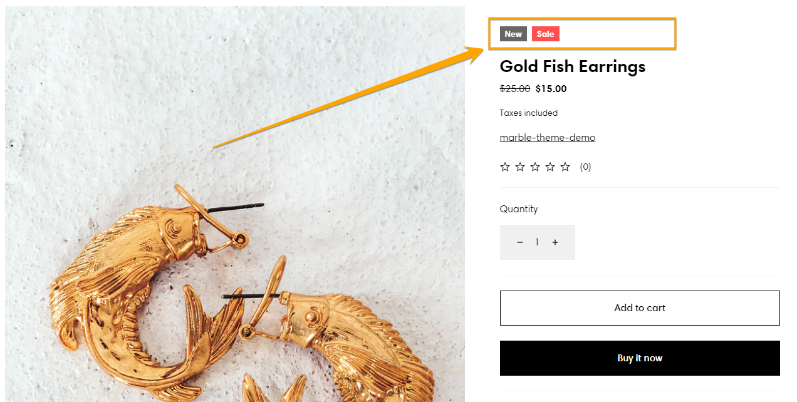Click the third rating star
Viewport: 797px width, 402px height.
535,167
